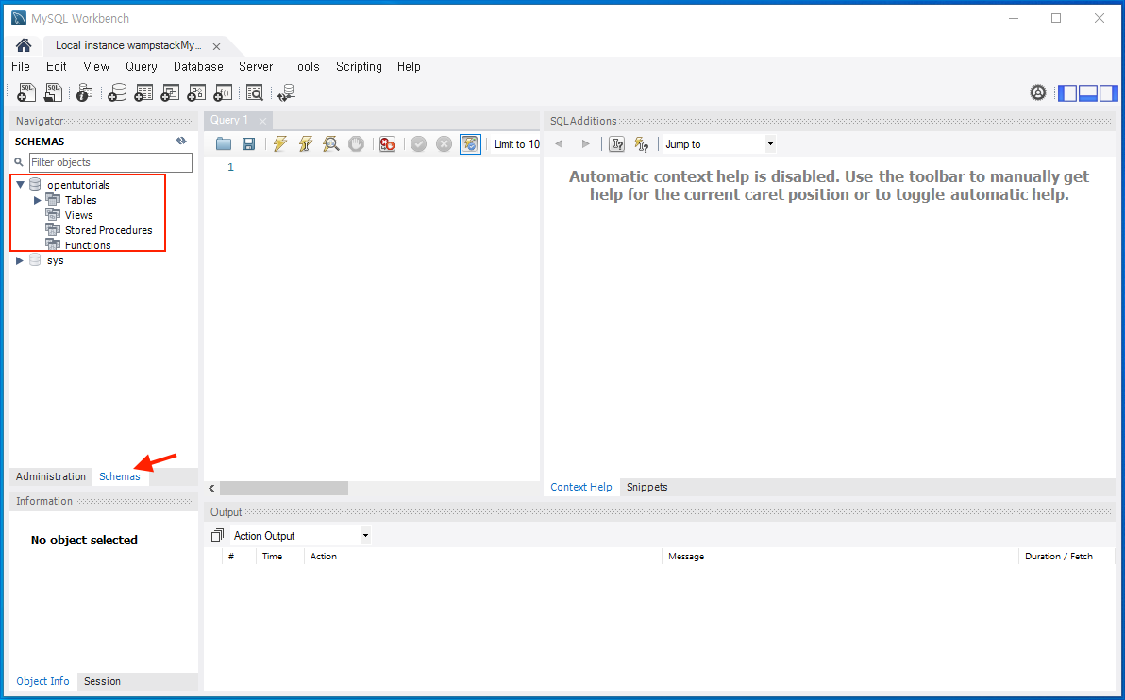Image resolution: width=1125 pixels, height=700 pixels.
Task: Switch to the Administration tab
Action: click(x=51, y=477)
